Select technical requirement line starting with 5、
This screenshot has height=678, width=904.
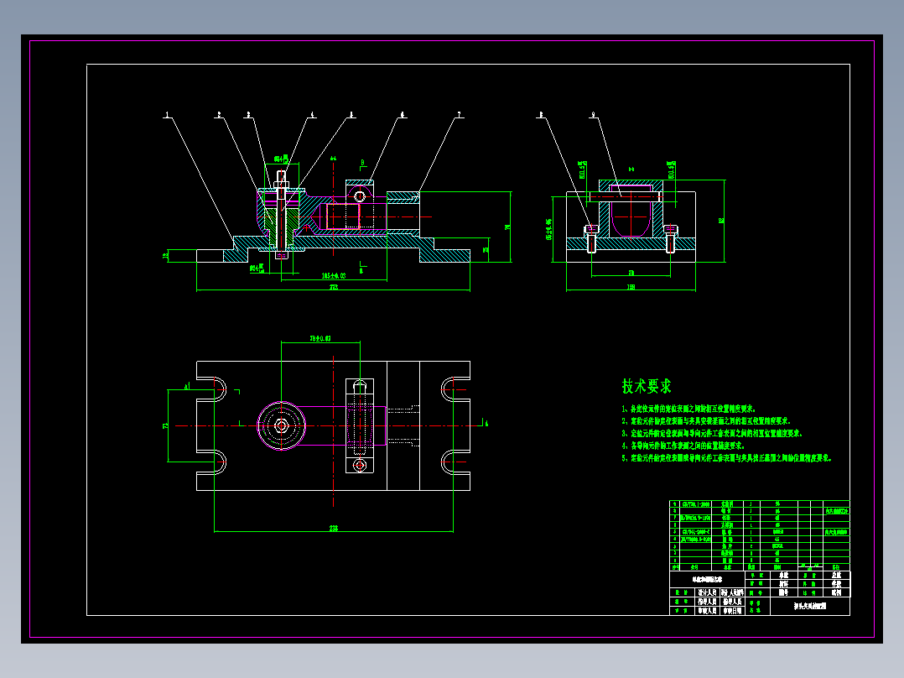[x=726, y=458]
